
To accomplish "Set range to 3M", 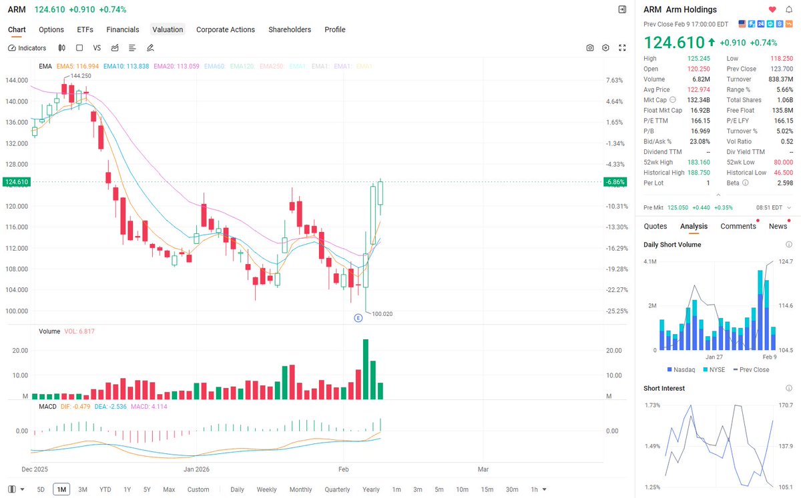I will [83, 489].
